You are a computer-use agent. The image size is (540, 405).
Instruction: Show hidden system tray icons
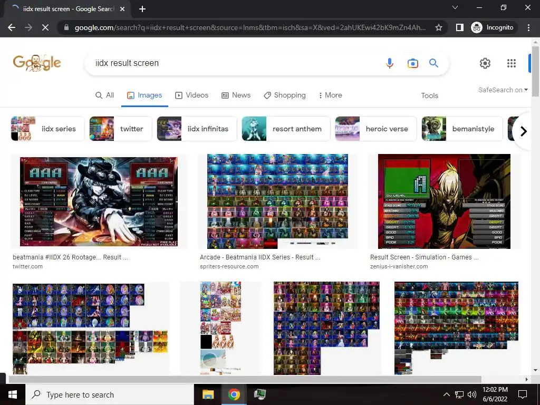click(446, 394)
